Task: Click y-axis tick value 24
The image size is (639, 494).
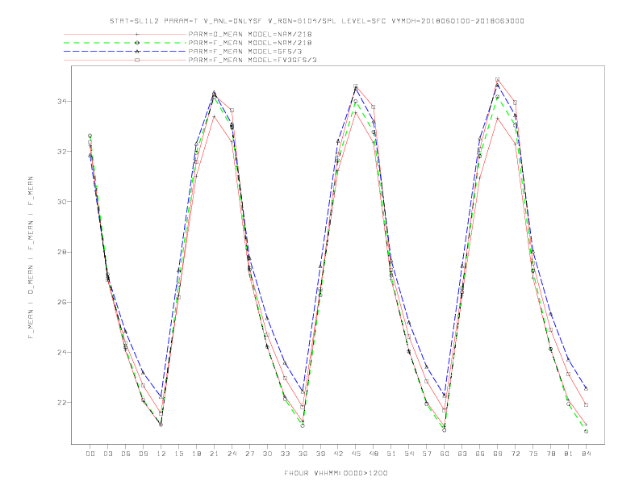Action: coord(61,352)
